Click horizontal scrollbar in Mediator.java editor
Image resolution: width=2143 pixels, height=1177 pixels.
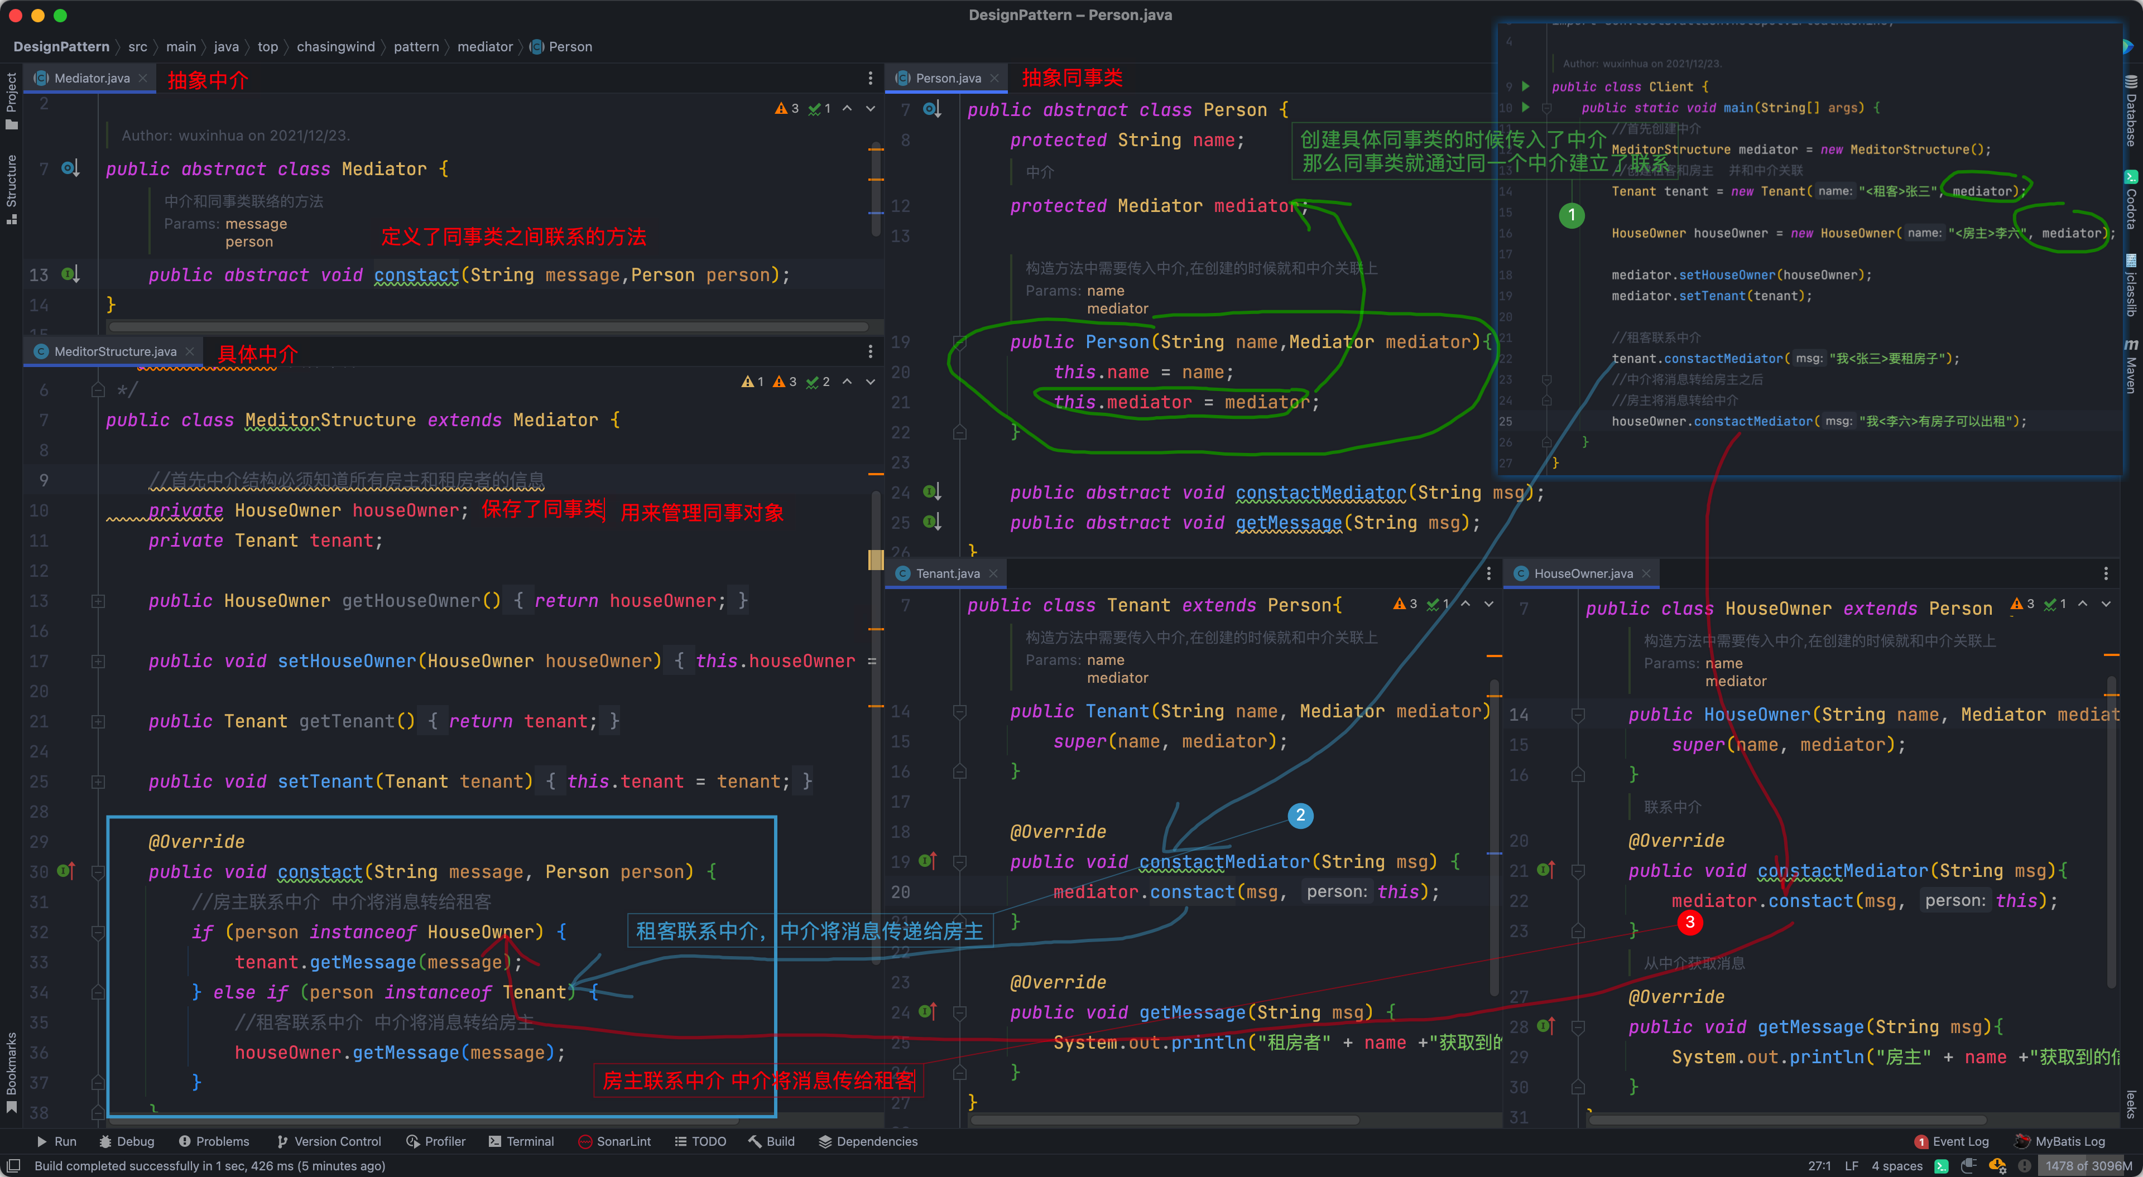point(489,327)
